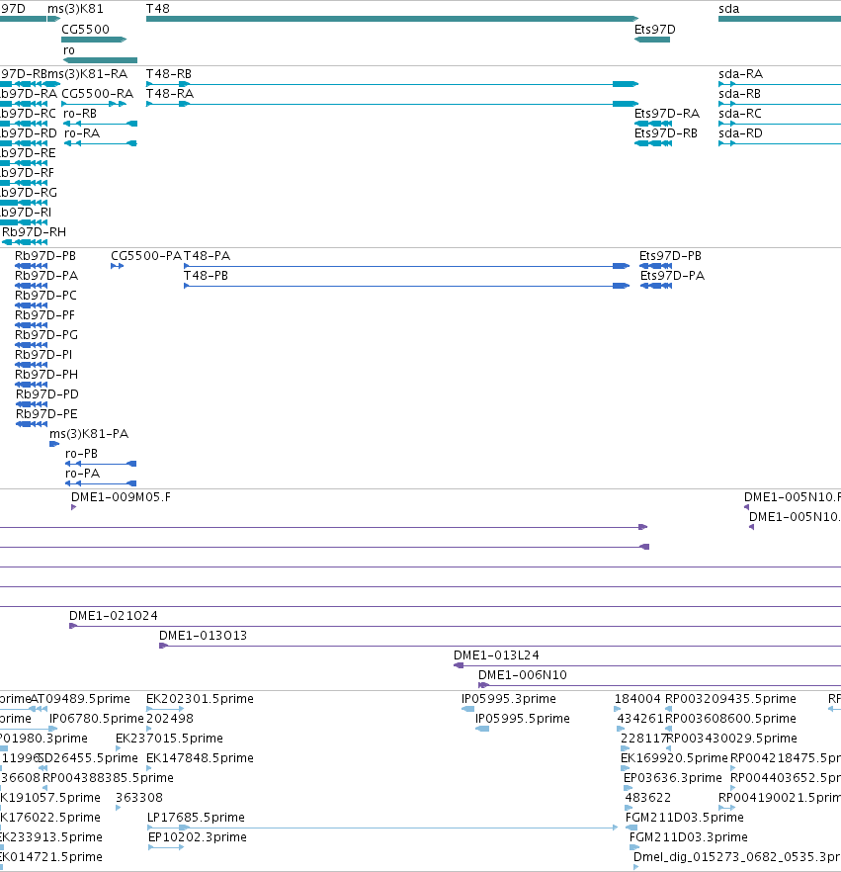Click the ms(3)K81-PA protein label
This screenshot has width=841, height=872.
tap(89, 434)
